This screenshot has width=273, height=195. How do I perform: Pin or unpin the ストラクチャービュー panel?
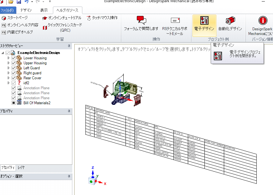69,46
